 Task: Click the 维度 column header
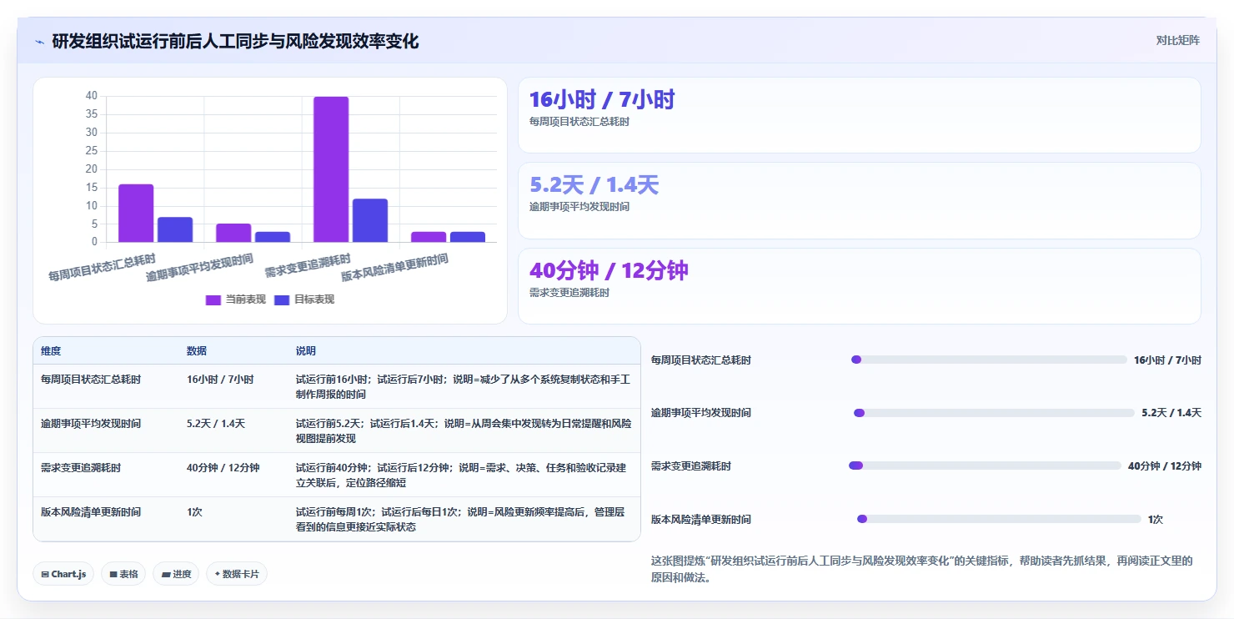pos(51,351)
